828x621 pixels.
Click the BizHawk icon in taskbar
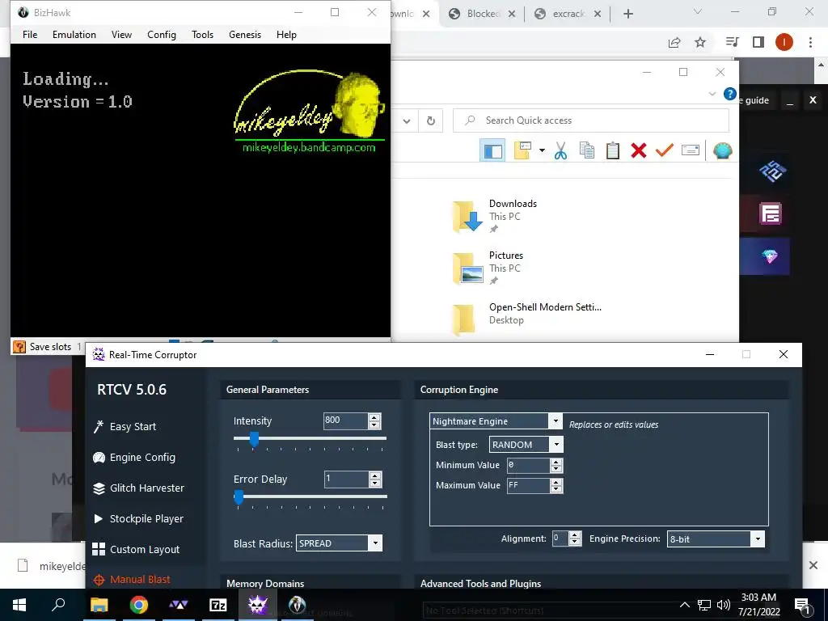pos(298,605)
